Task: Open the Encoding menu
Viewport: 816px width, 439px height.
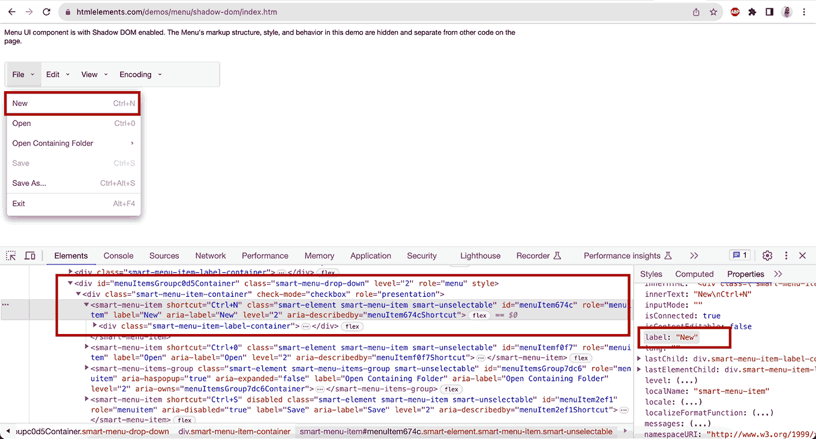Action: click(140, 74)
